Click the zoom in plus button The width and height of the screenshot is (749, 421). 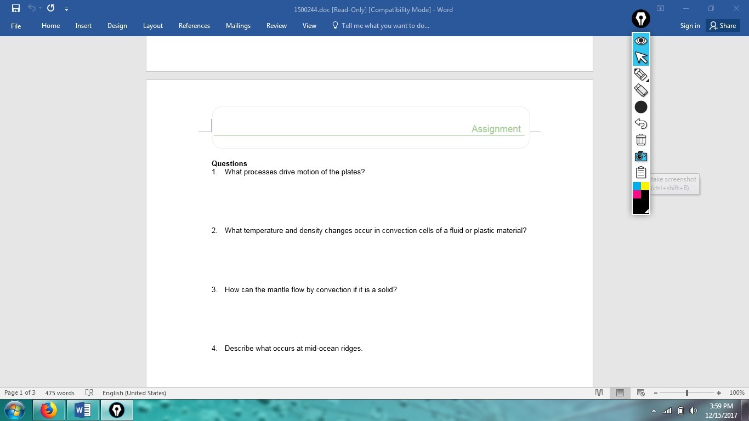tap(719, 392)
